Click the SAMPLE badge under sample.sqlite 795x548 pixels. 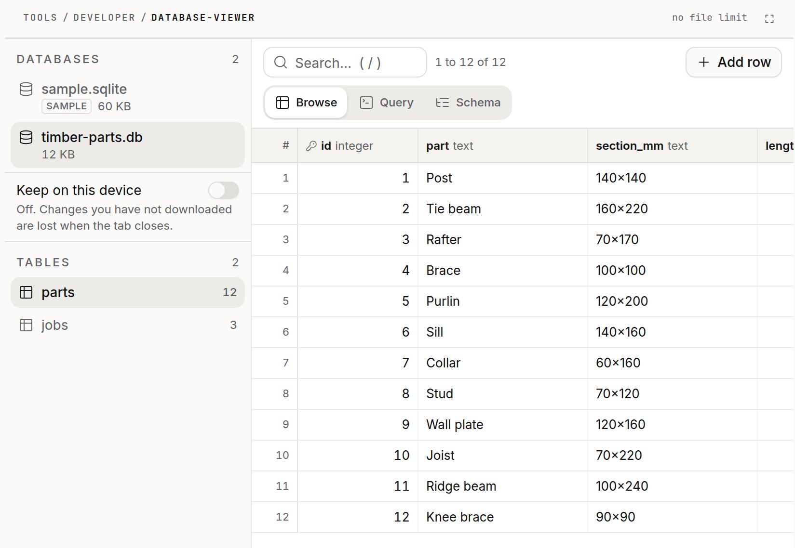coord(67,106)
